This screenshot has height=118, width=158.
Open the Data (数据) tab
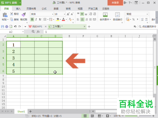(x=56, y=9)
